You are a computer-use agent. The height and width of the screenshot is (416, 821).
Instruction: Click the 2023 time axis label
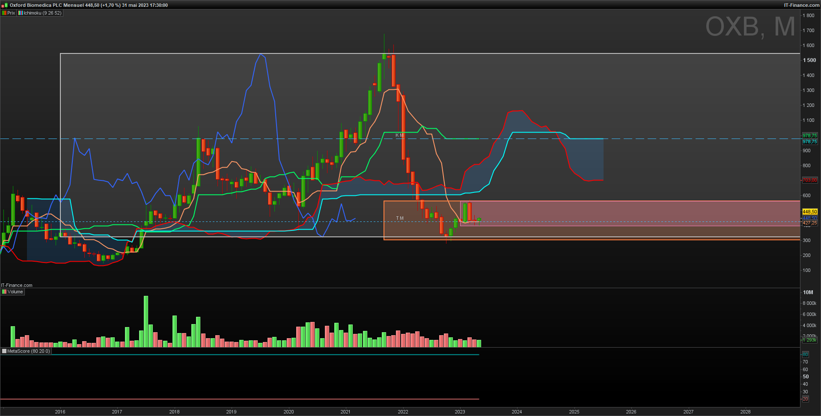tap(460, 412)
